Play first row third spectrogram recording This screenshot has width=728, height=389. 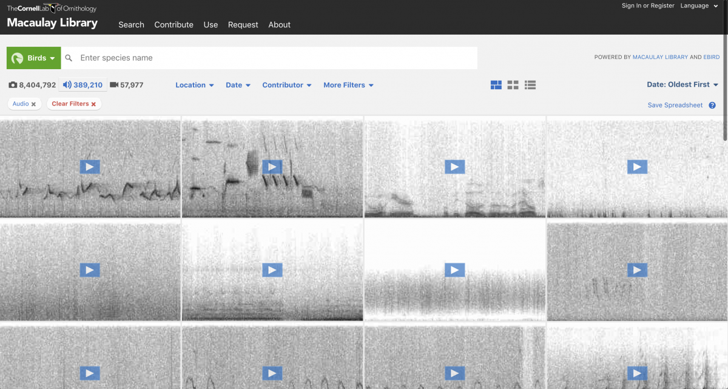tap(454, 167)
